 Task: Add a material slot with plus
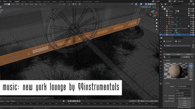tap(193, 45)
